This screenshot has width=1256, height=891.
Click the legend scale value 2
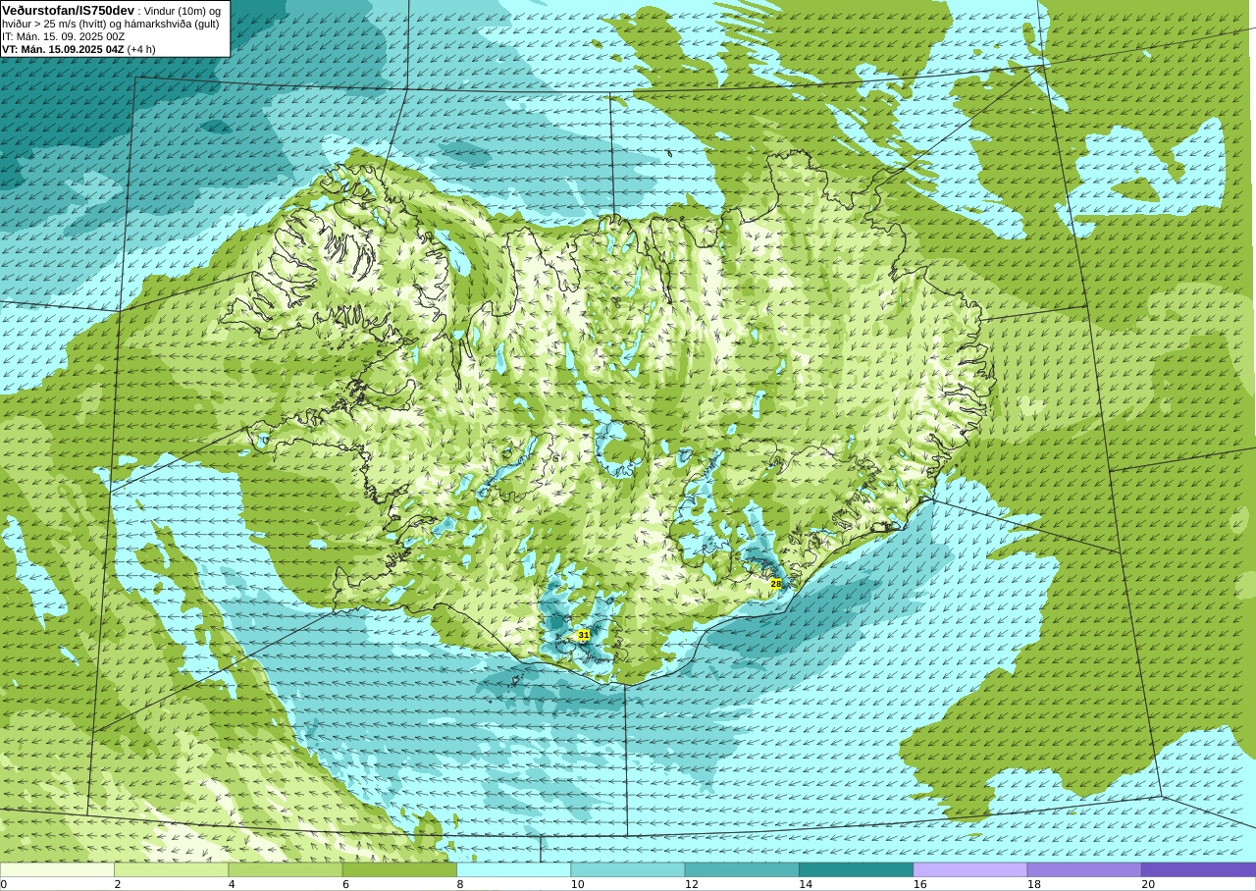click(x=118, y=884)
